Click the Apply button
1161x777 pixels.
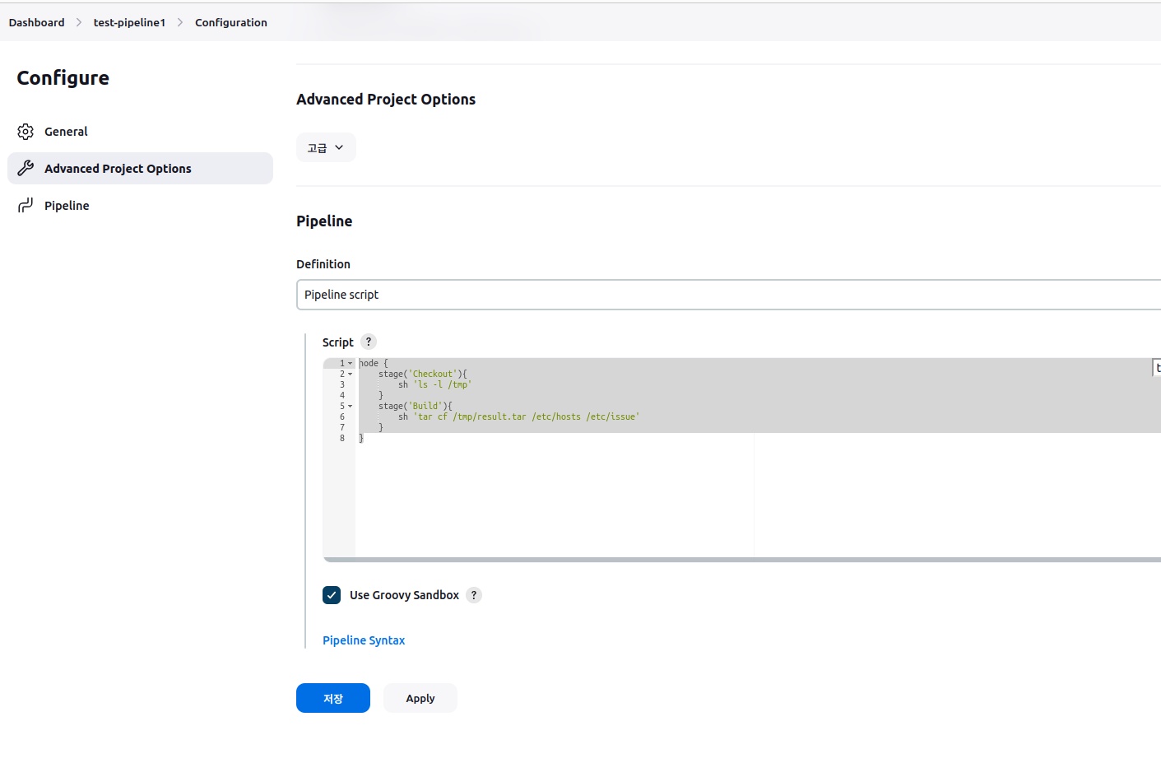[420, 698]
